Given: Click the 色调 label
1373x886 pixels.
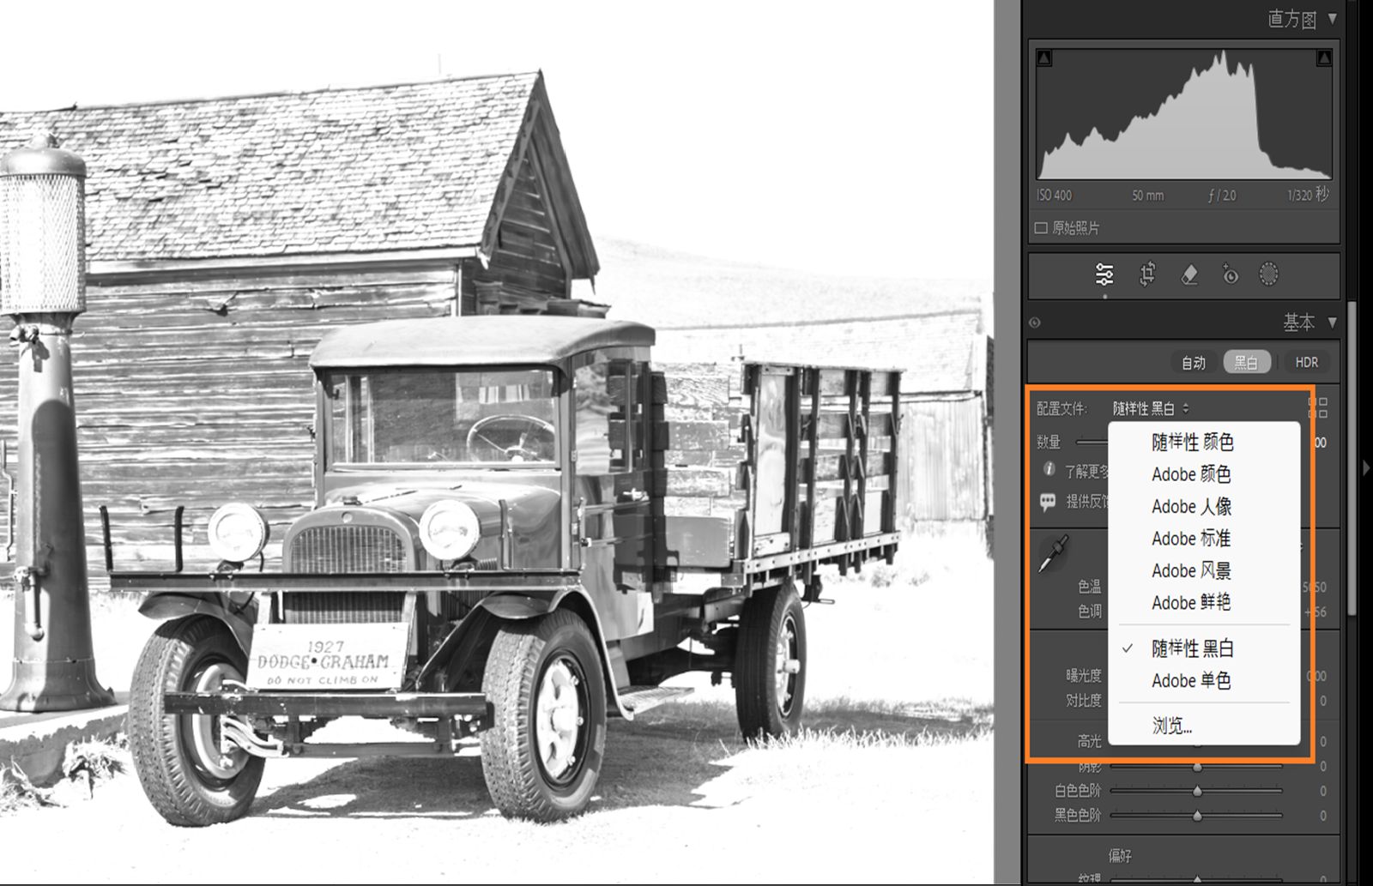Looking at the screenshot, I should click(1089, 611).
